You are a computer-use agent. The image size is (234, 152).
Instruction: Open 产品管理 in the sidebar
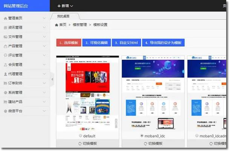tap(15, 46)
